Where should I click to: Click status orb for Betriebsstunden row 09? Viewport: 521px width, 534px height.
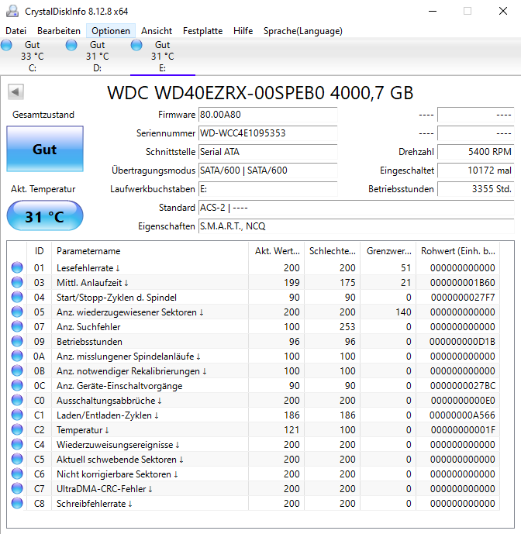[17, 341]
